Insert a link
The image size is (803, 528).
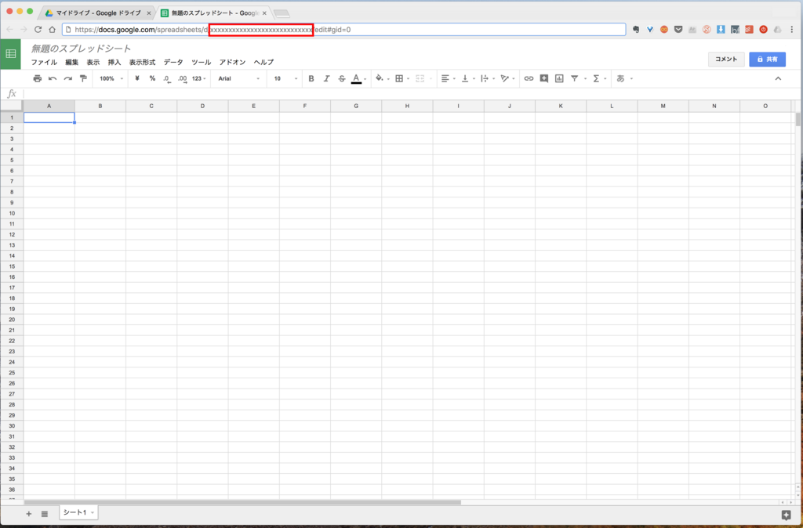(529, 79)
